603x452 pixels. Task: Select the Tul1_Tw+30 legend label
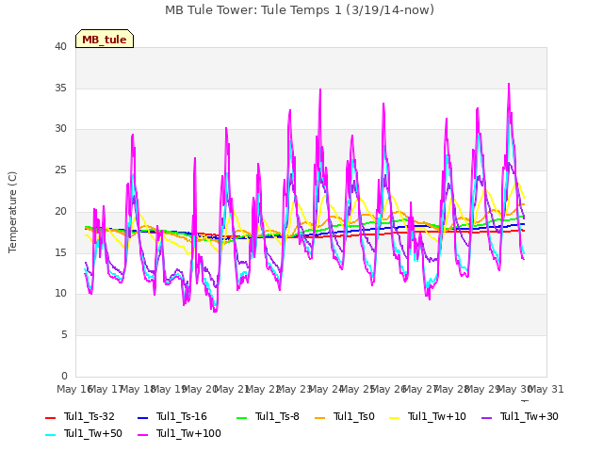(x=530, y=416)
